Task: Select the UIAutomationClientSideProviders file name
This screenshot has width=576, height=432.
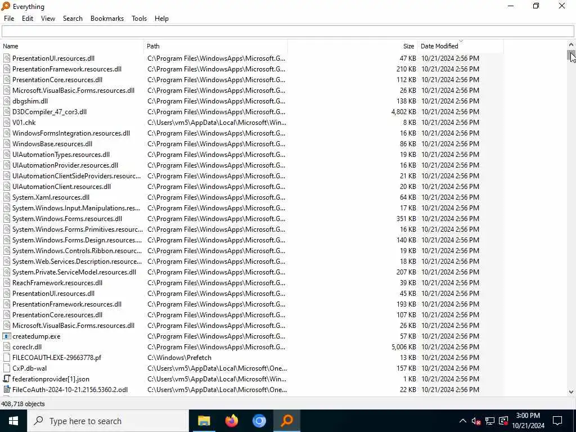Action: pyautogui.click(x=76, y=176)
